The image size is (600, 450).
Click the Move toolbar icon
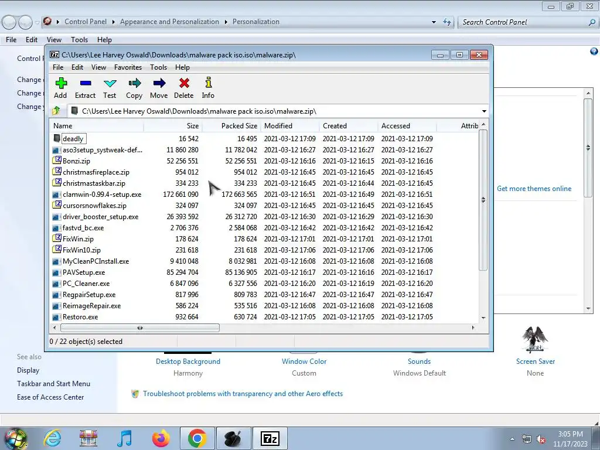coord(159,83)
